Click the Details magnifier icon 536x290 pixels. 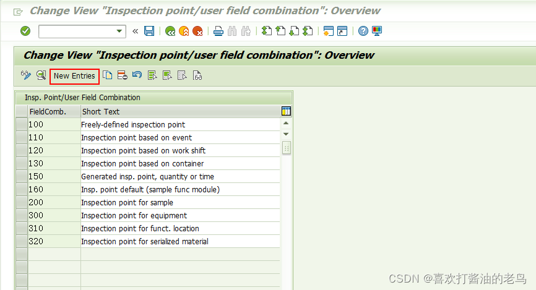coord(41,75)
